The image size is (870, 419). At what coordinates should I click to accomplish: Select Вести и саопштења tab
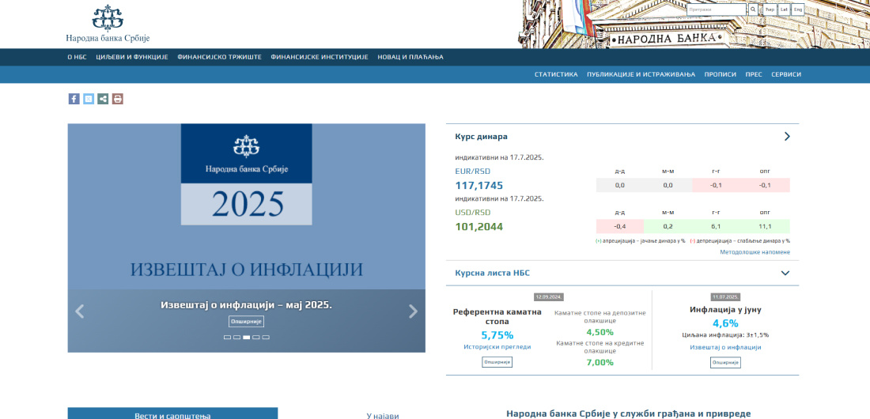pyautogui.click(x=172, y=413)
